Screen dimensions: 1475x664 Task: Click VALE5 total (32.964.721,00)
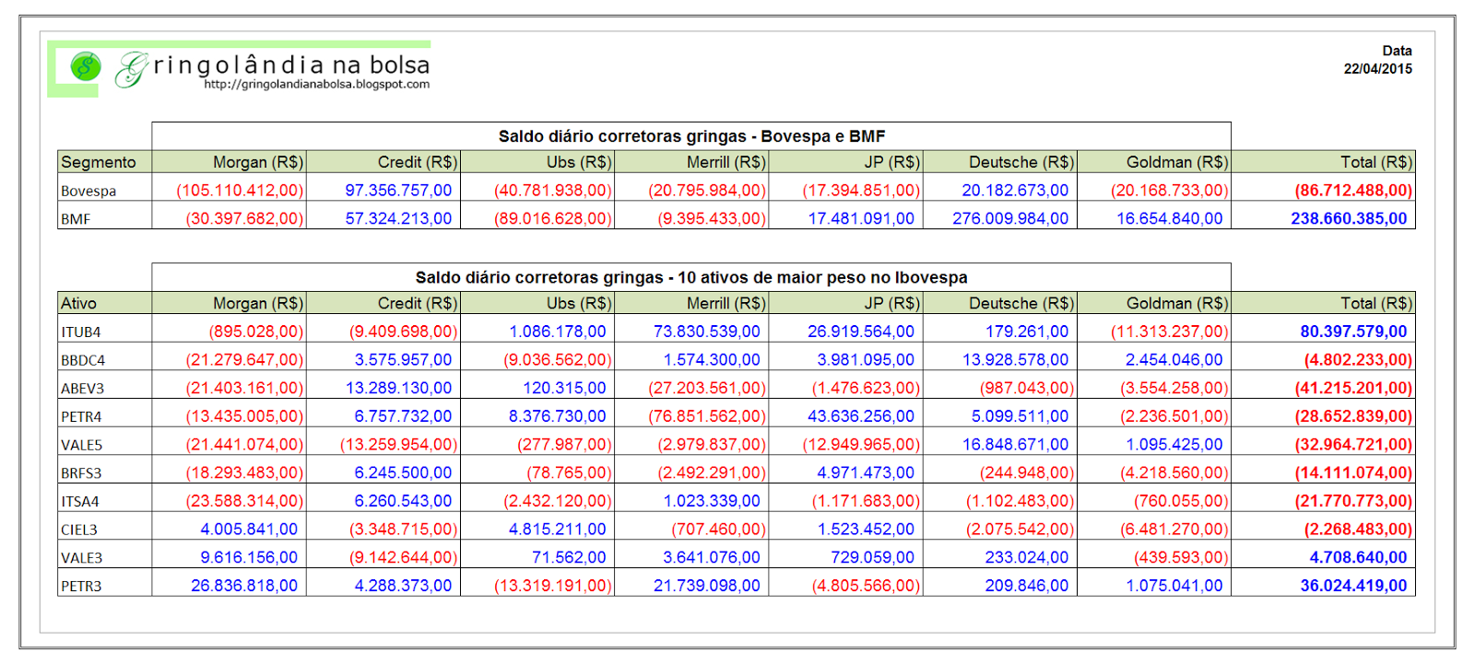coord(1353,445)
